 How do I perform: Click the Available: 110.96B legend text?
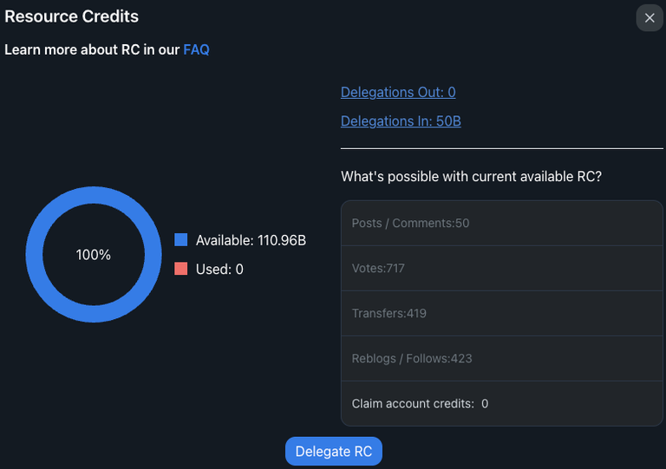(251, 240)
